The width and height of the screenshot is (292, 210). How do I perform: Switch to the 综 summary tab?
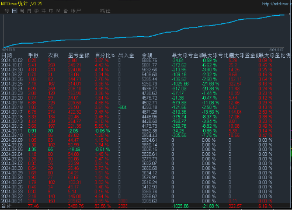click(x=7, y=10)
